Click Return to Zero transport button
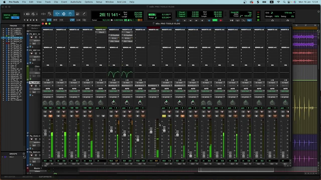This screenshot has height=180, width=321. click(184, 20)
